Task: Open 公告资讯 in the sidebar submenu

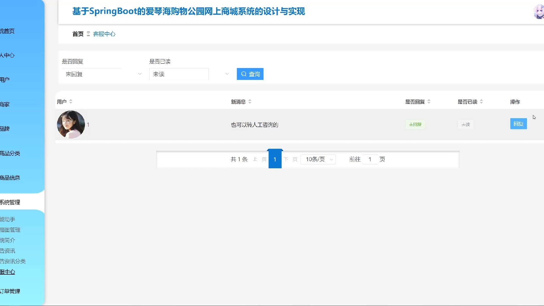Action: coord(8,251)
